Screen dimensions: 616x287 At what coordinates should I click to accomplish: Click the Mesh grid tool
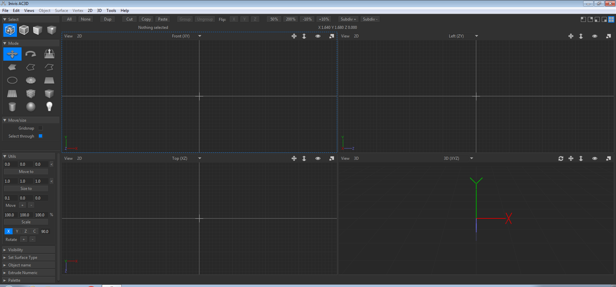pos(12,93)
